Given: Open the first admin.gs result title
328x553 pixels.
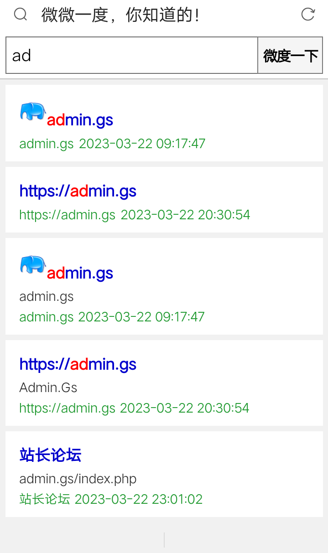Looking at the screenshot, I should click(80, 120).
